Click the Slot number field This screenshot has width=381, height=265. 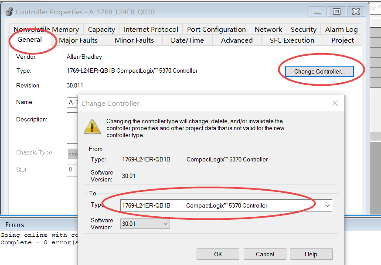[72, 170]
